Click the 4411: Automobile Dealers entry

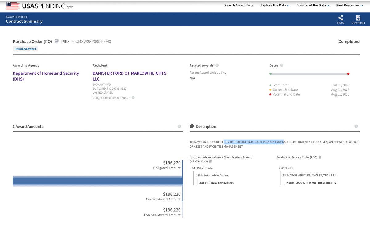coord(212,176)
